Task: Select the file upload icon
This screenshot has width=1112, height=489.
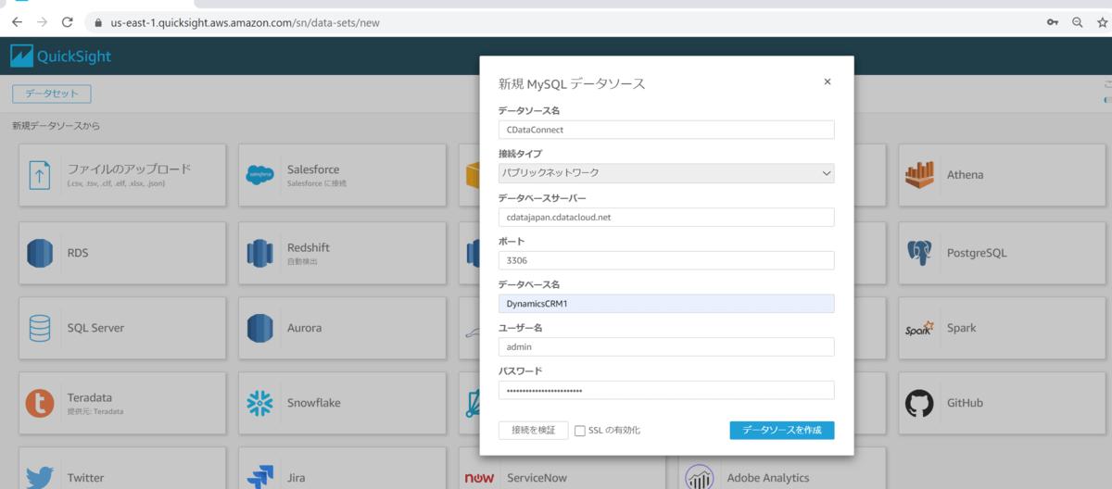Action: (40, 175)
